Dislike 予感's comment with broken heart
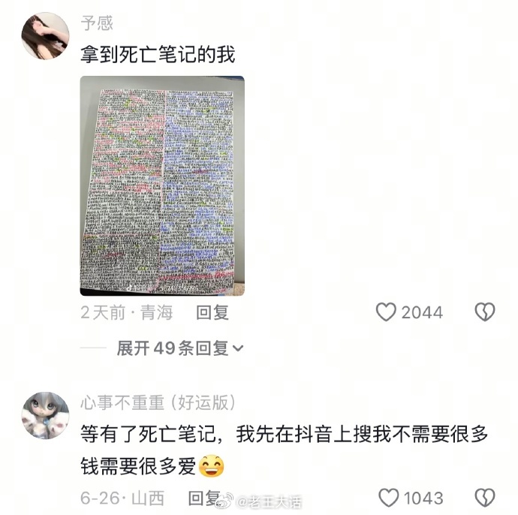The height and width of the screenshot is (515, 518). point(485,312)
